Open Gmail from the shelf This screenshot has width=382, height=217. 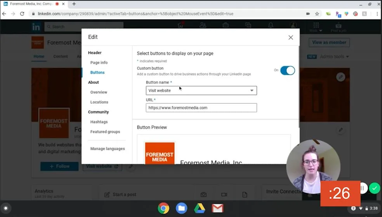coord(217,208)
